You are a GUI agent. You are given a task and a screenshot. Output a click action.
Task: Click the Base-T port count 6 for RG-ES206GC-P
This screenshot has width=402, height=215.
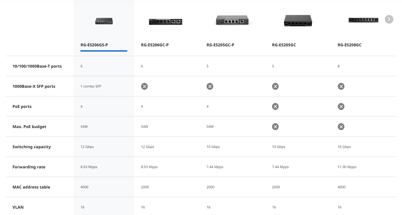click(x=142, y=66)
